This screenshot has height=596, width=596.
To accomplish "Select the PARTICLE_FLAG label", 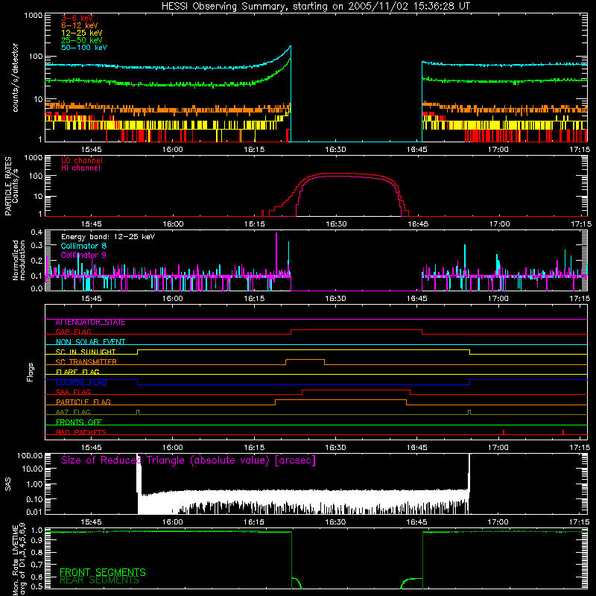I will coord(83,402).
